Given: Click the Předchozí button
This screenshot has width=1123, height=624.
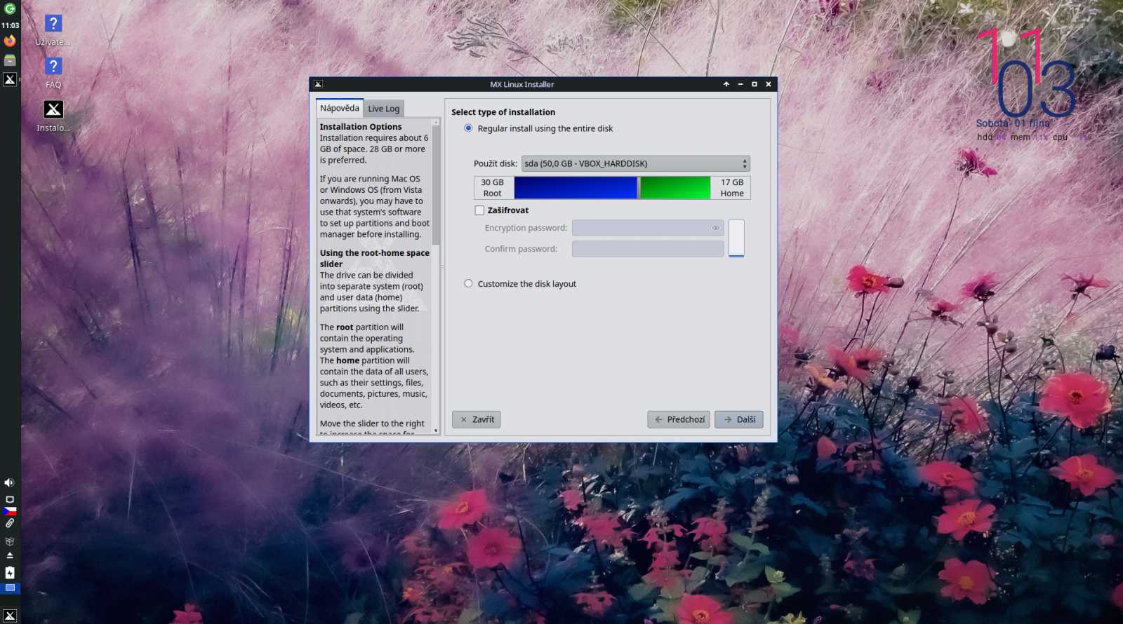Looking at the screenshot, I should coord(679,419).
